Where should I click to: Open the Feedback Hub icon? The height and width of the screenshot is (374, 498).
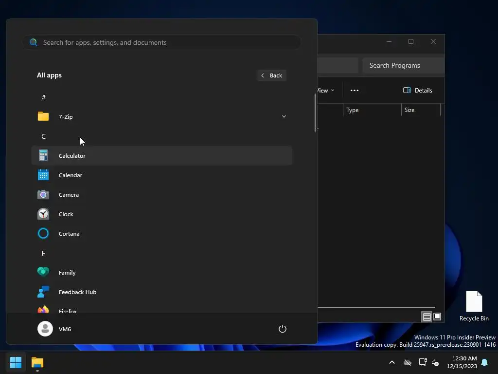(43, 292)
